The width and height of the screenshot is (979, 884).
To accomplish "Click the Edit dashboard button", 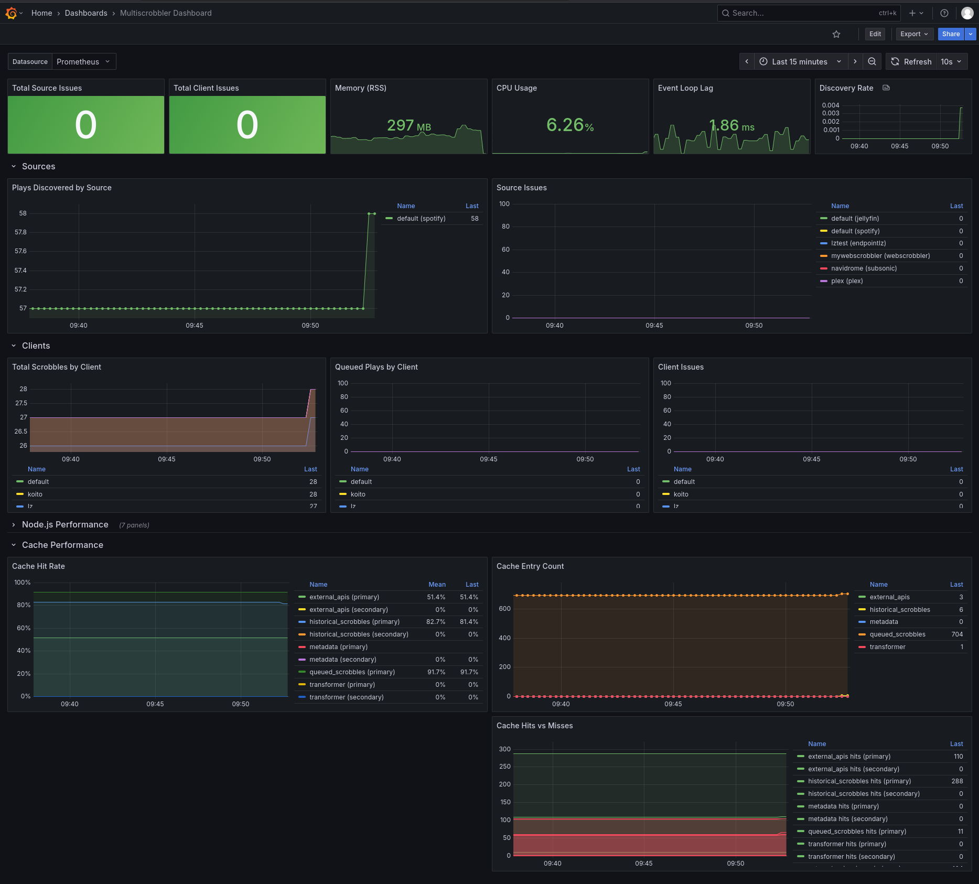I will 875,34.
